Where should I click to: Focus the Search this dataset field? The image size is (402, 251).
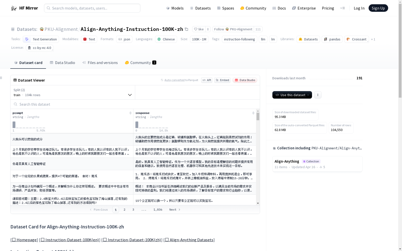[x=135, y=104]
